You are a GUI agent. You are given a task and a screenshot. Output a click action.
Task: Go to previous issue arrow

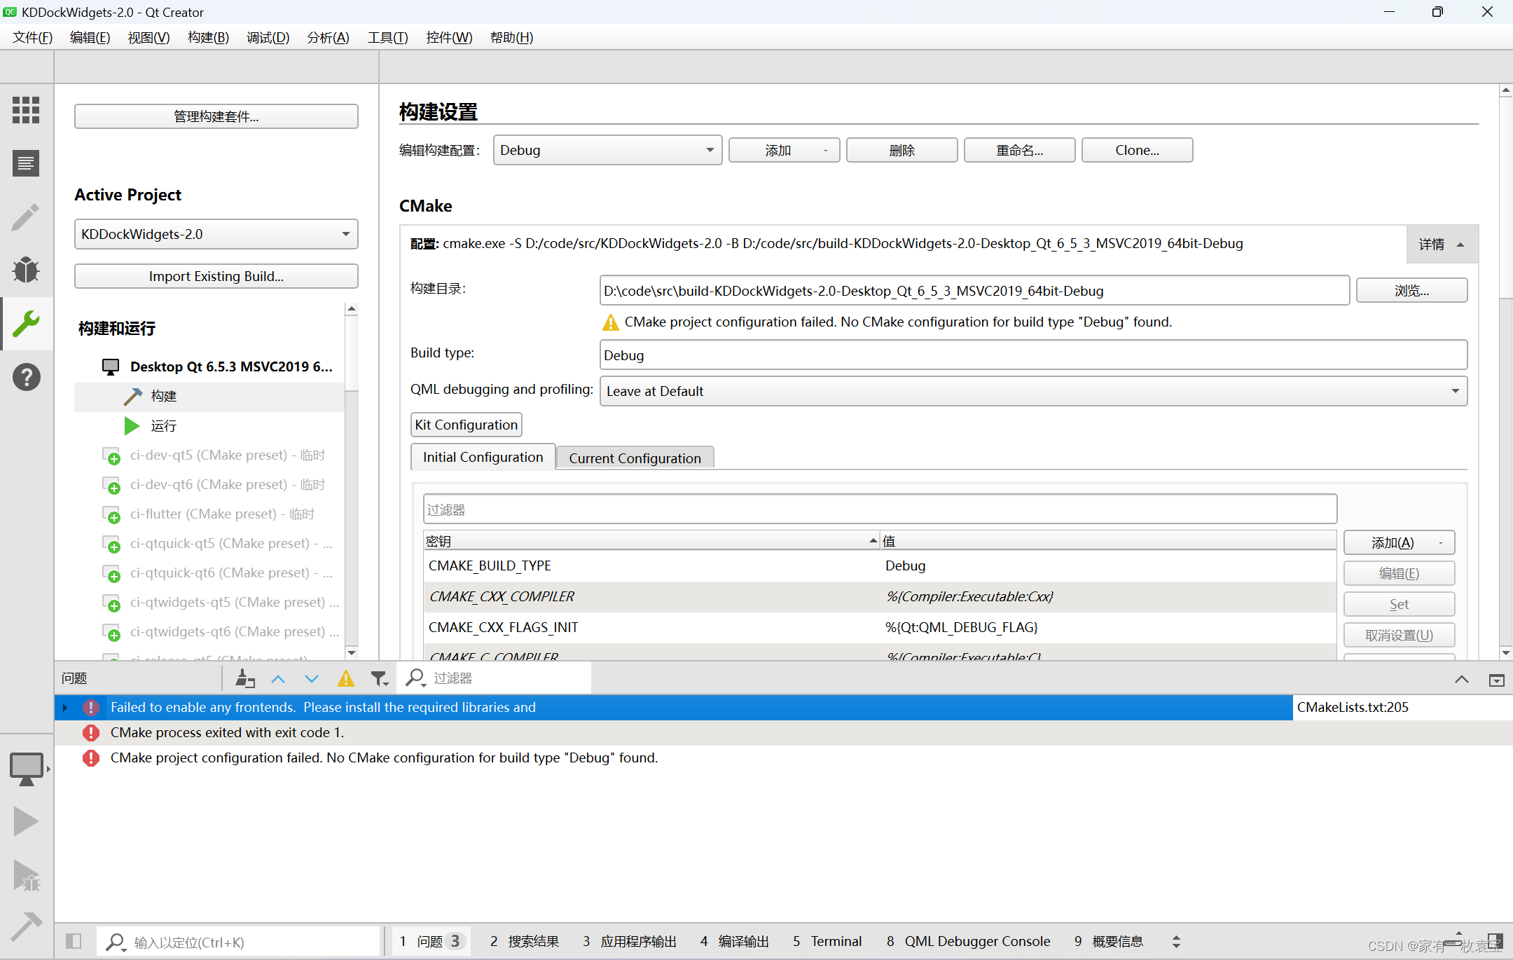tap(278, 678)
